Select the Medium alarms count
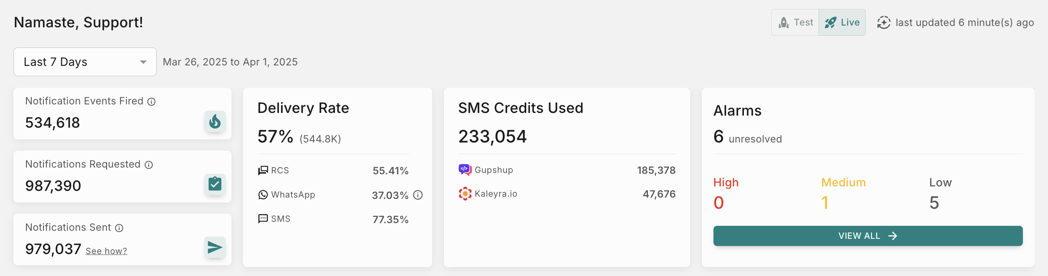The width and height of the screenshot is (1048, 276). pyautogui.click(x=825, y=203)
